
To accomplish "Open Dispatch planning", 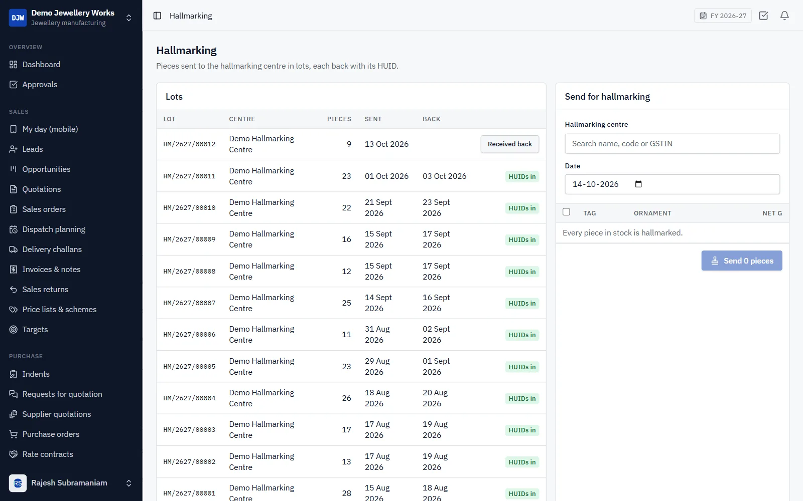I will point(71,229).
